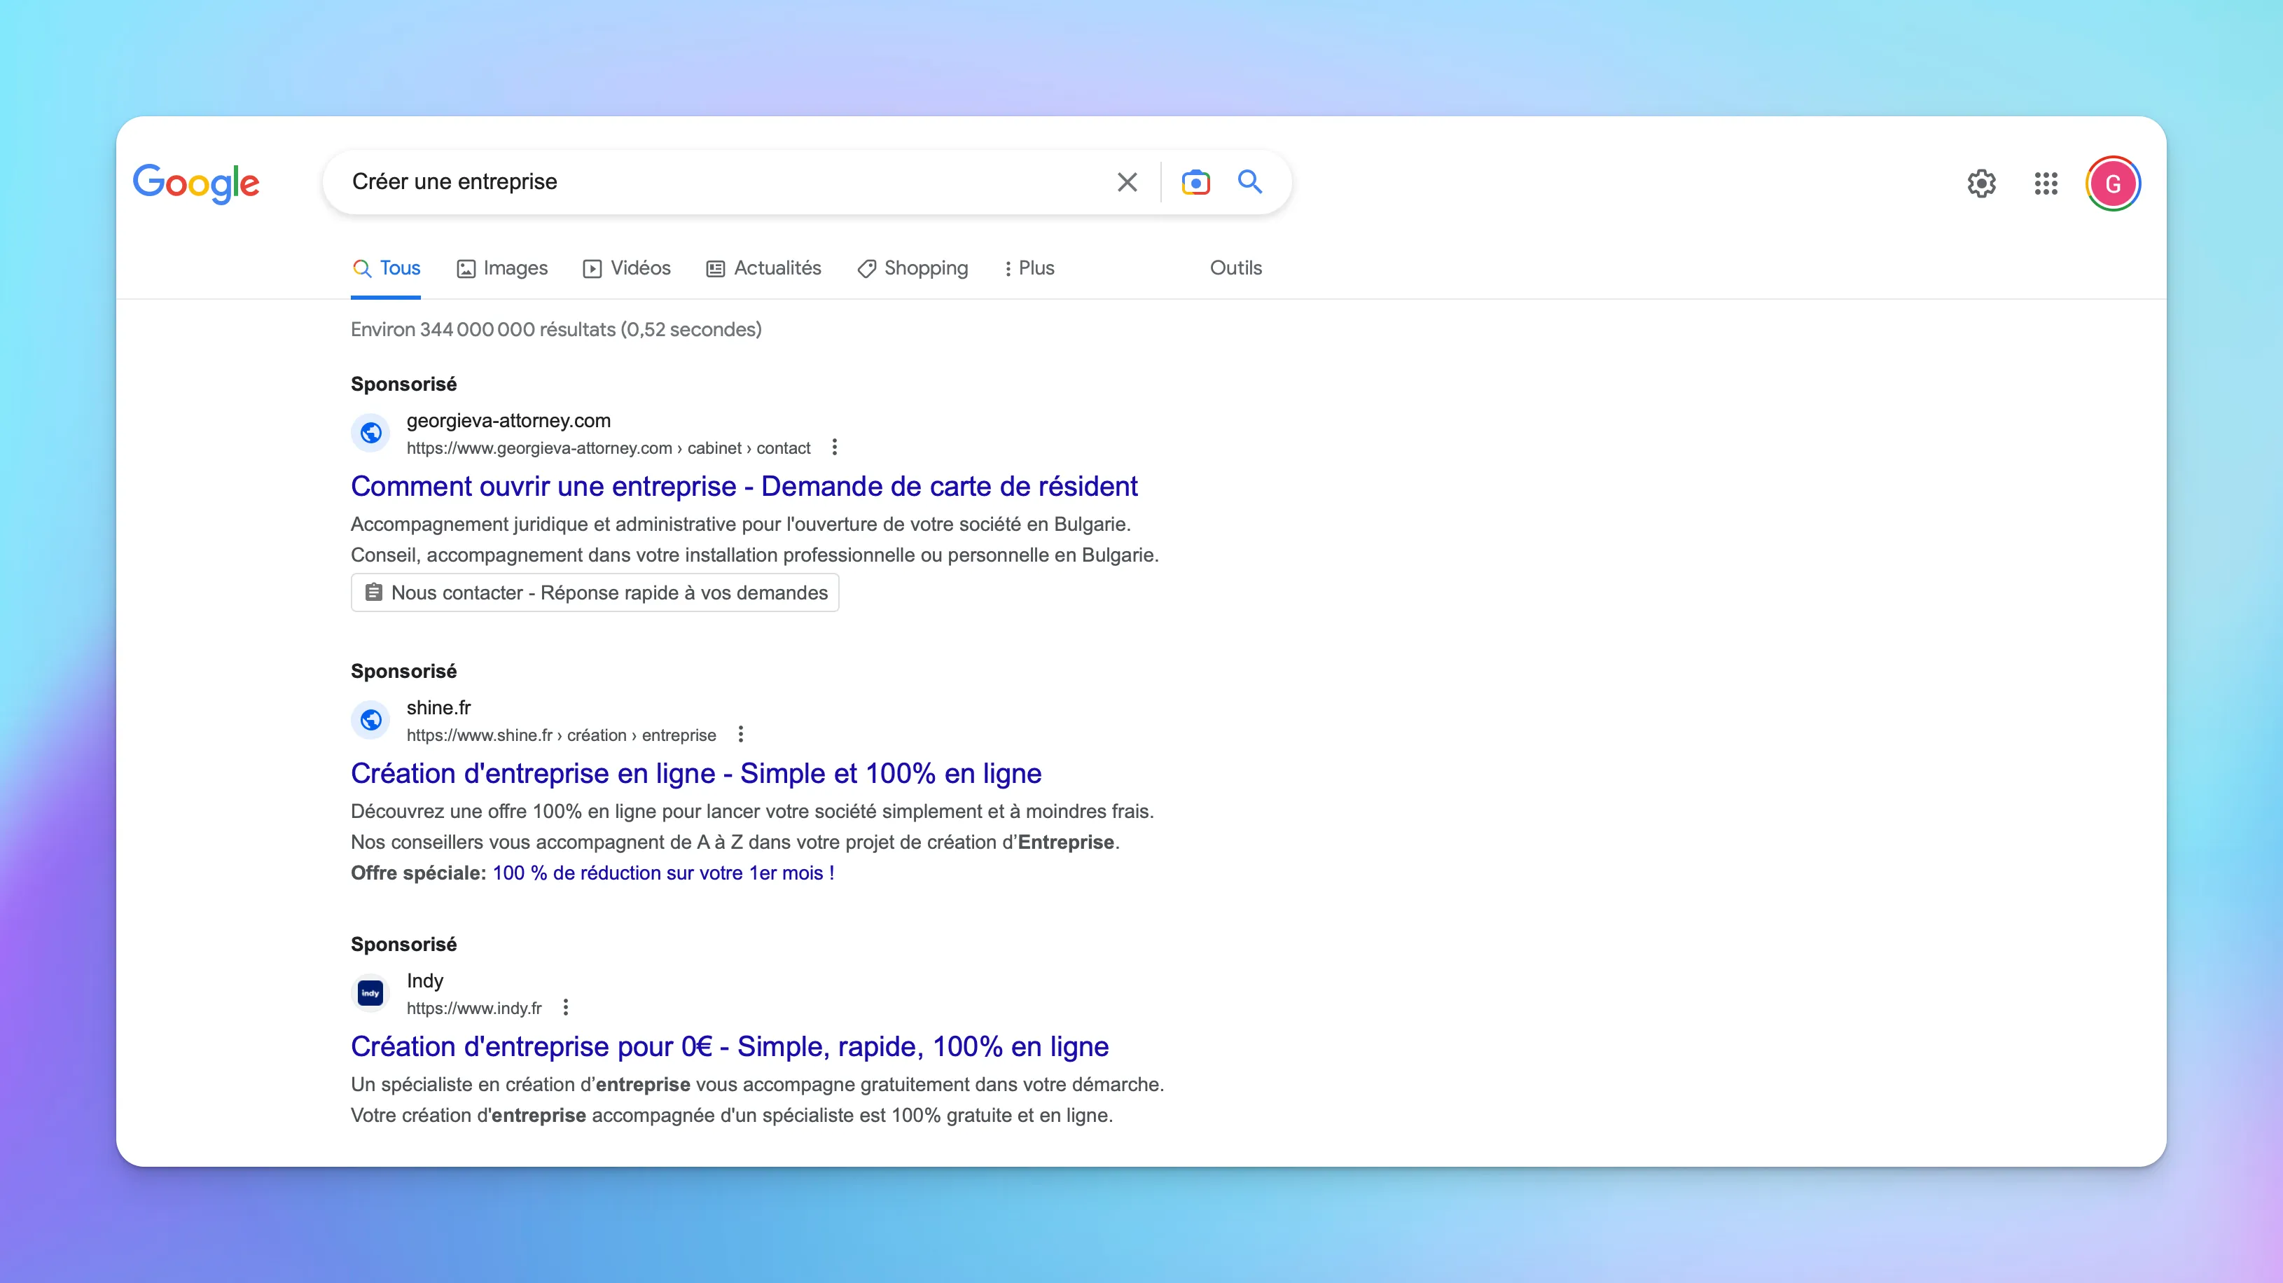Viewport: 2283px width, 1283px height.
Task: Click the 100 % de réduction offer link
Action: [663, 873]
